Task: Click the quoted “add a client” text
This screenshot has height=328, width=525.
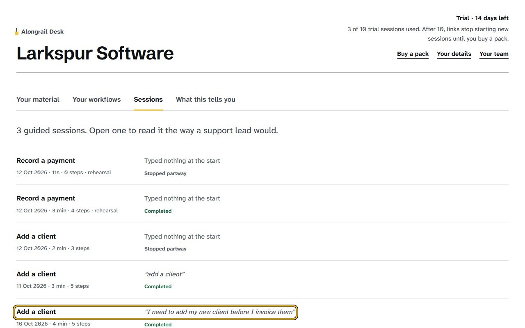Action: coord(164,274)
